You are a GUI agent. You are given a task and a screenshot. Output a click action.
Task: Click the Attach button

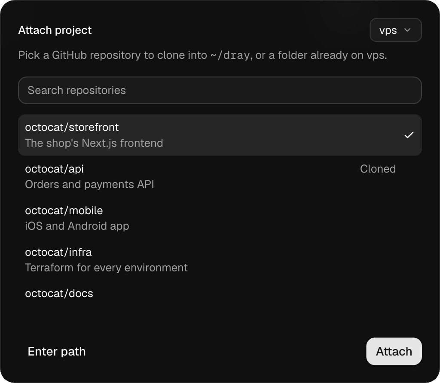394,351
